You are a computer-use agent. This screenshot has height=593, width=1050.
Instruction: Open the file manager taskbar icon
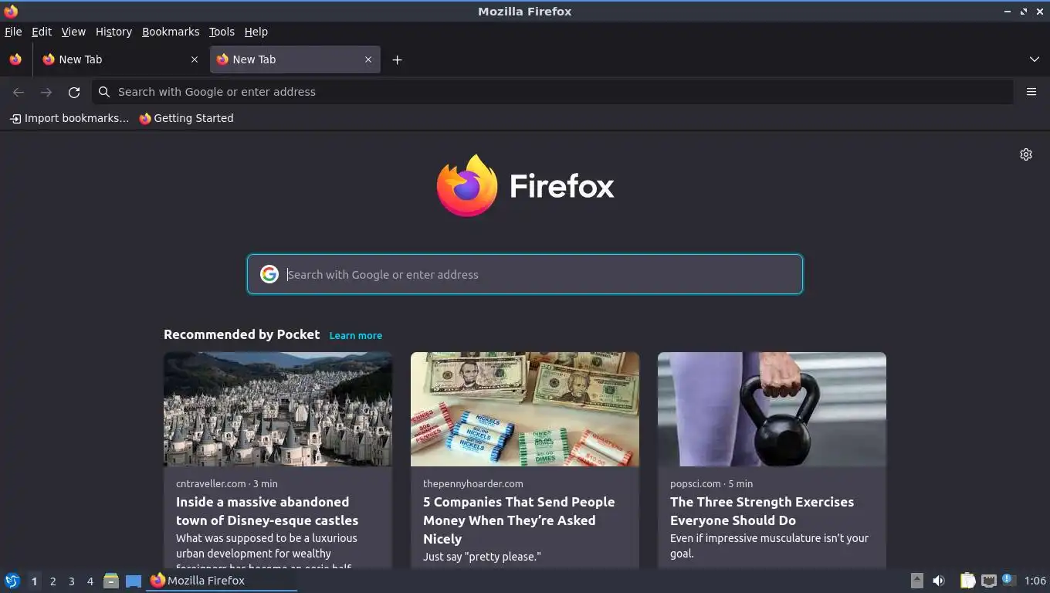(x=111, y=581)
